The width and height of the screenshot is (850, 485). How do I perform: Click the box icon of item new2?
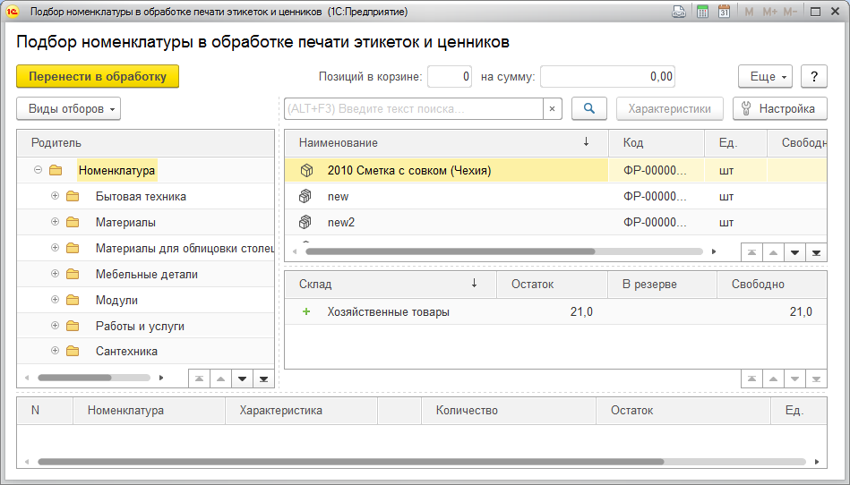tap(305, 222)
